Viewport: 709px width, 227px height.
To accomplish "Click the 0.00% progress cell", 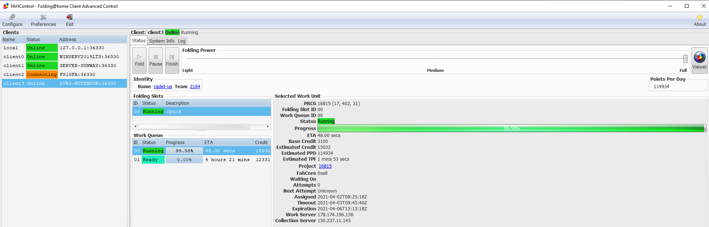I will [x=184, y=160].
